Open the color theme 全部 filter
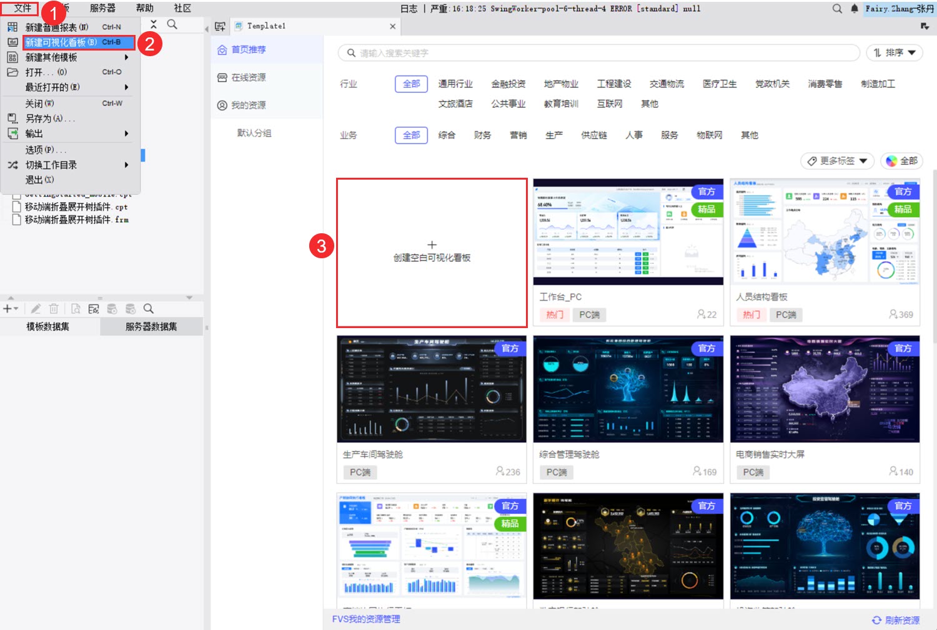937x630 pixels. click(901, 161)
